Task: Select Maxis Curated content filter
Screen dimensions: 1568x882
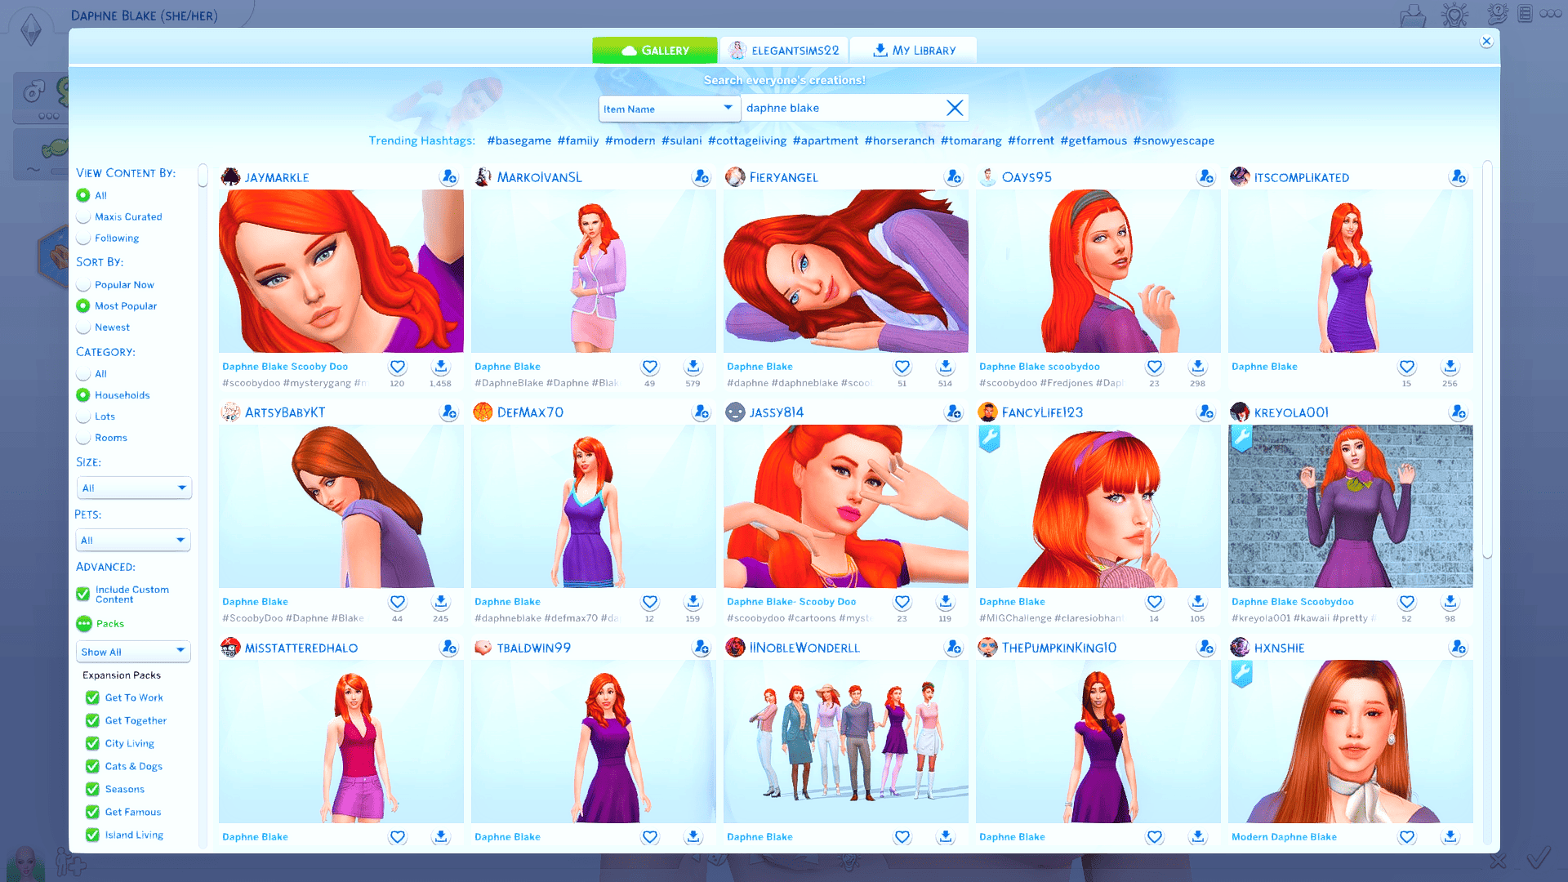Action: (x=83, y=216)
